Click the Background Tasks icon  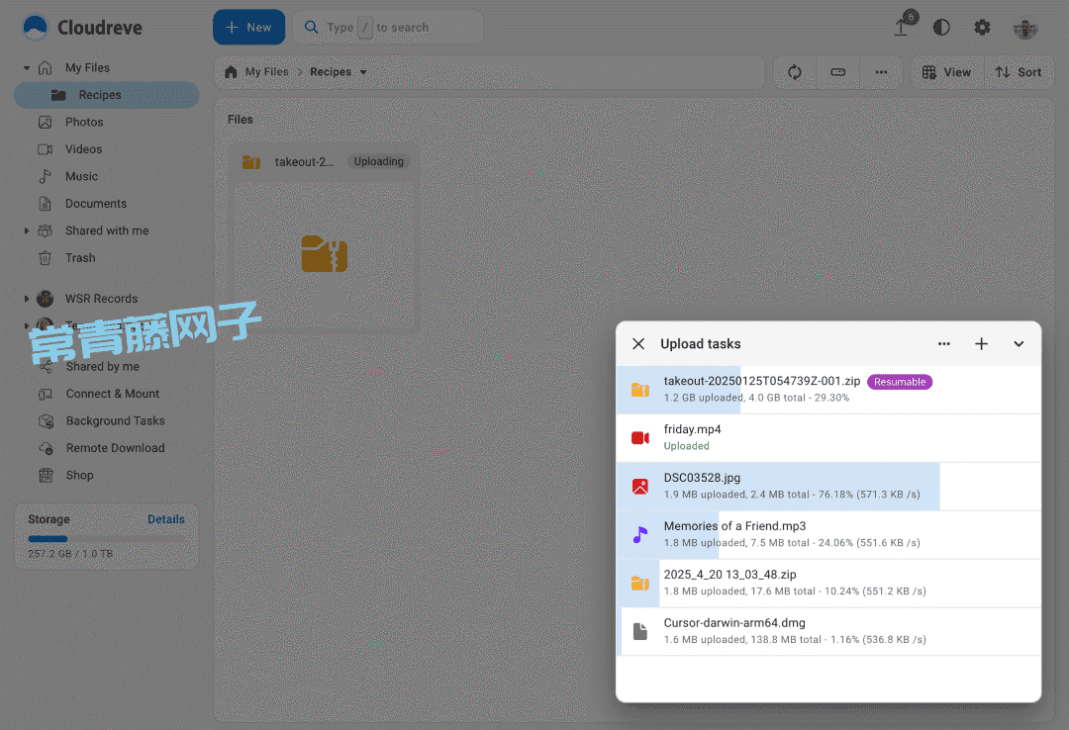pyautogui.click(x=46, y=421)
